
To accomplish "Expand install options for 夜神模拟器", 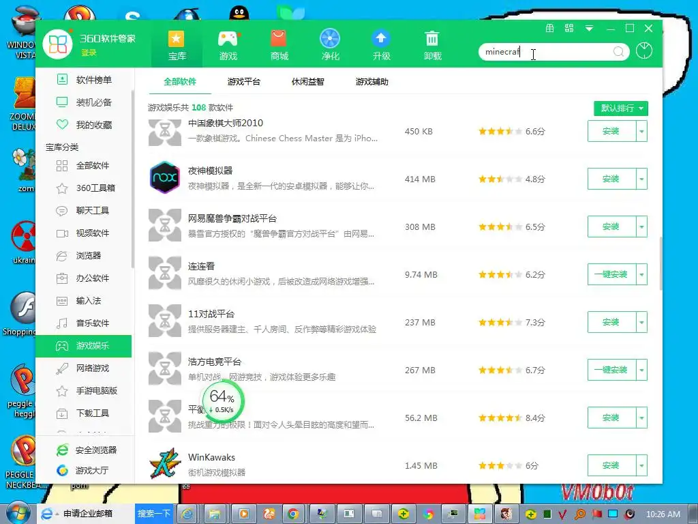I will 641,179.
